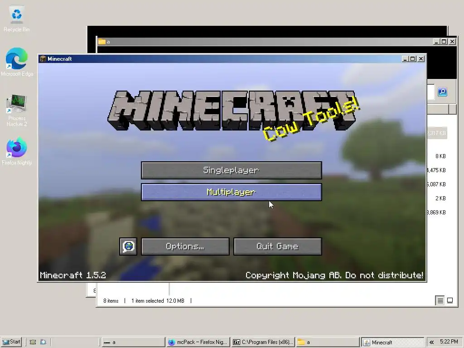Click the search input field in folder window
The image size is (464, 348).
pos(431,92)
